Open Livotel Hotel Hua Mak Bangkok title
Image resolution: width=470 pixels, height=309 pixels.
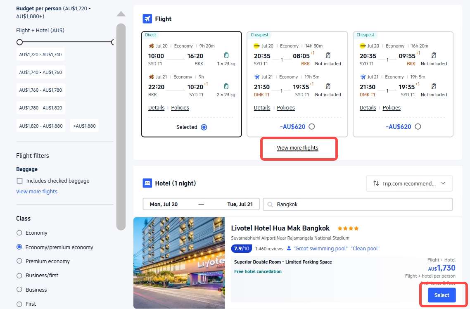pos(280,228)
